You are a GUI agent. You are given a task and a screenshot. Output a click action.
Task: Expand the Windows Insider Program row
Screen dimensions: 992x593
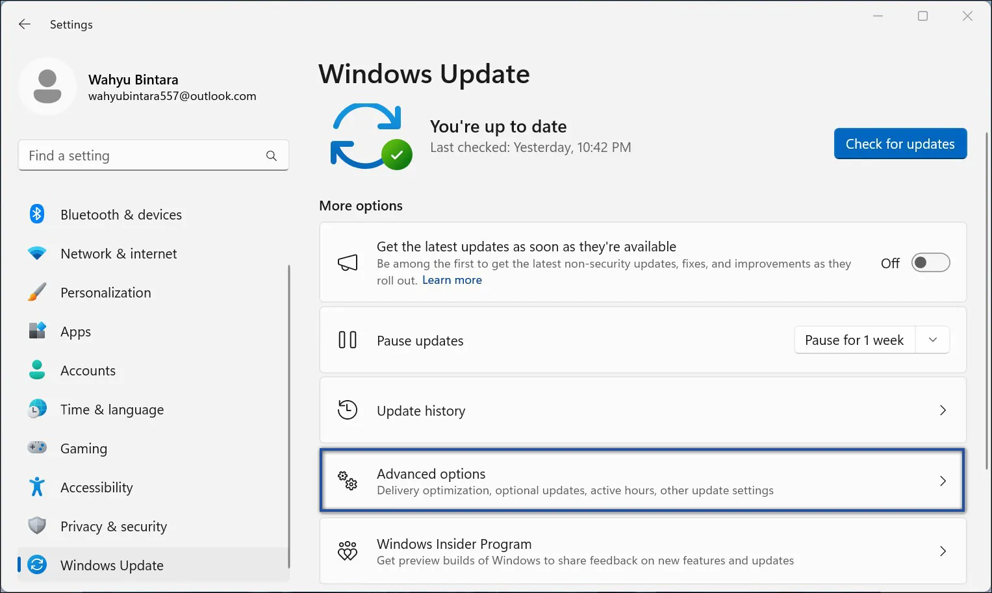[943, 551]
